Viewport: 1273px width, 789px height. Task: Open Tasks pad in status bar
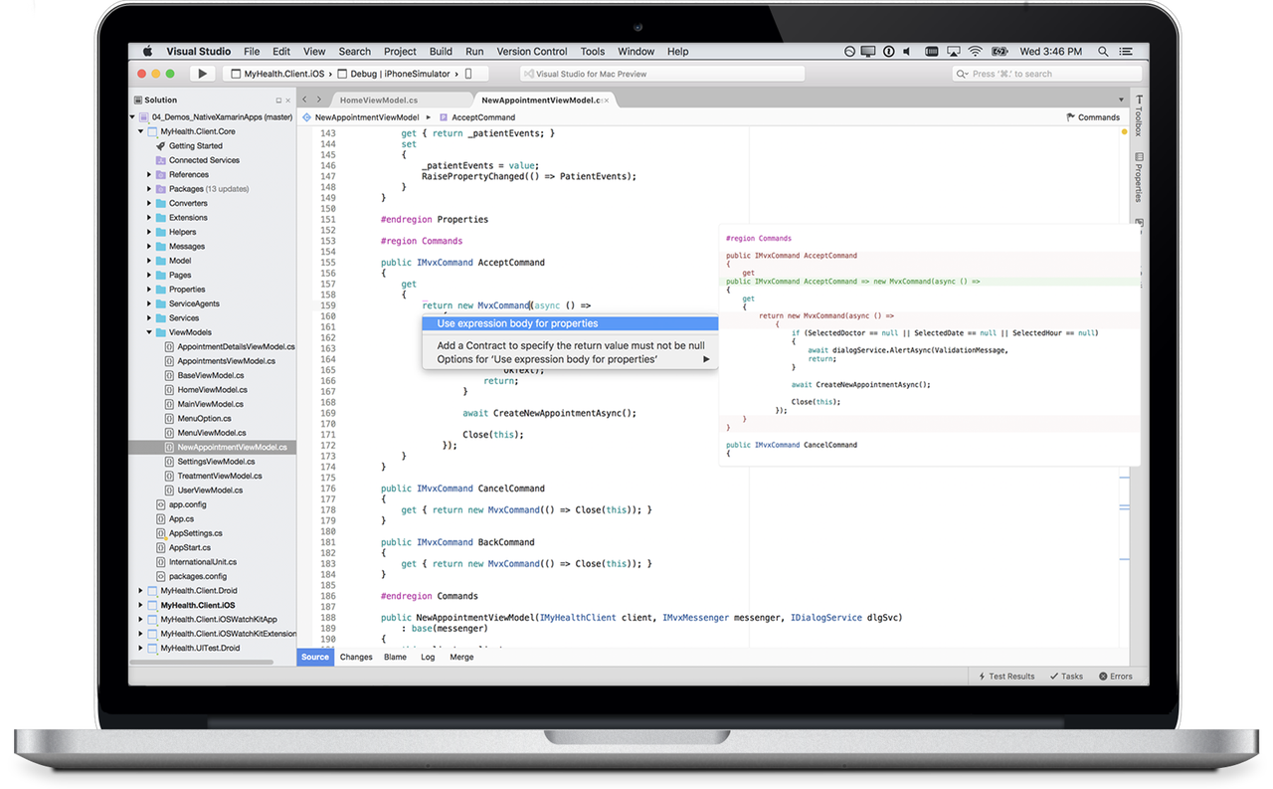pos(1066,677)
